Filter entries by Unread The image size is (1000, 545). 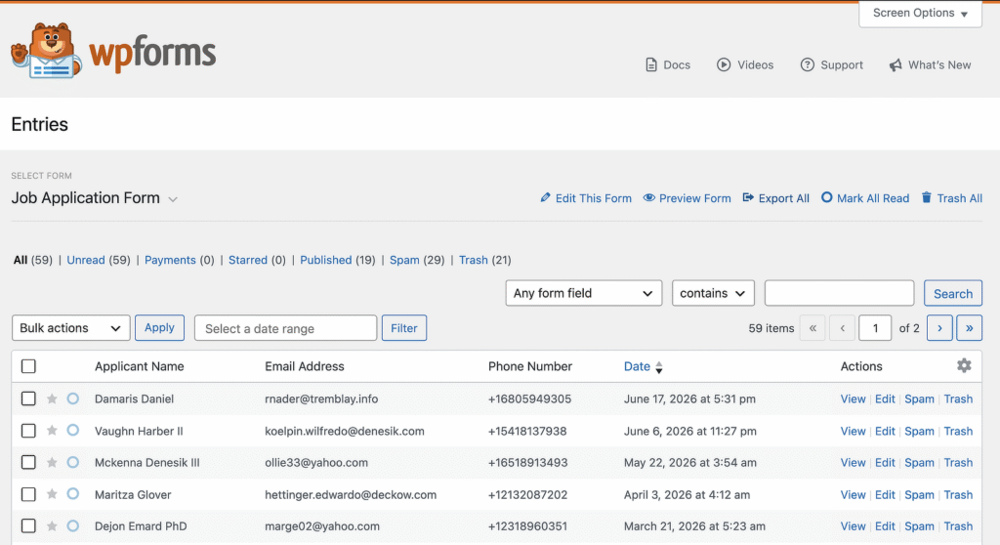[86, 260]
